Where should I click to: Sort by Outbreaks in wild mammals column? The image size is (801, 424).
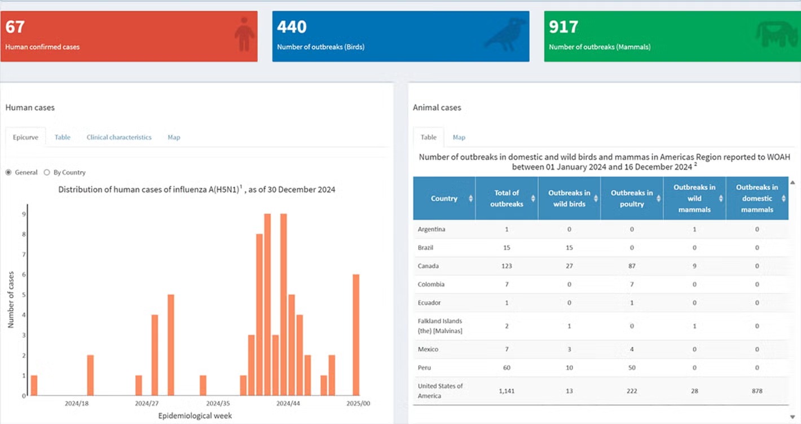pos(720,199)
